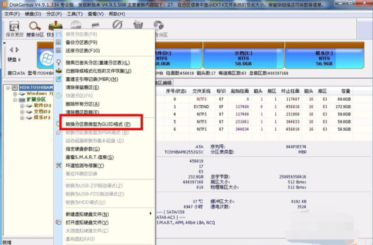Click the previous disk left arrow
Screen dimensions: 373x245
point(11,50)
